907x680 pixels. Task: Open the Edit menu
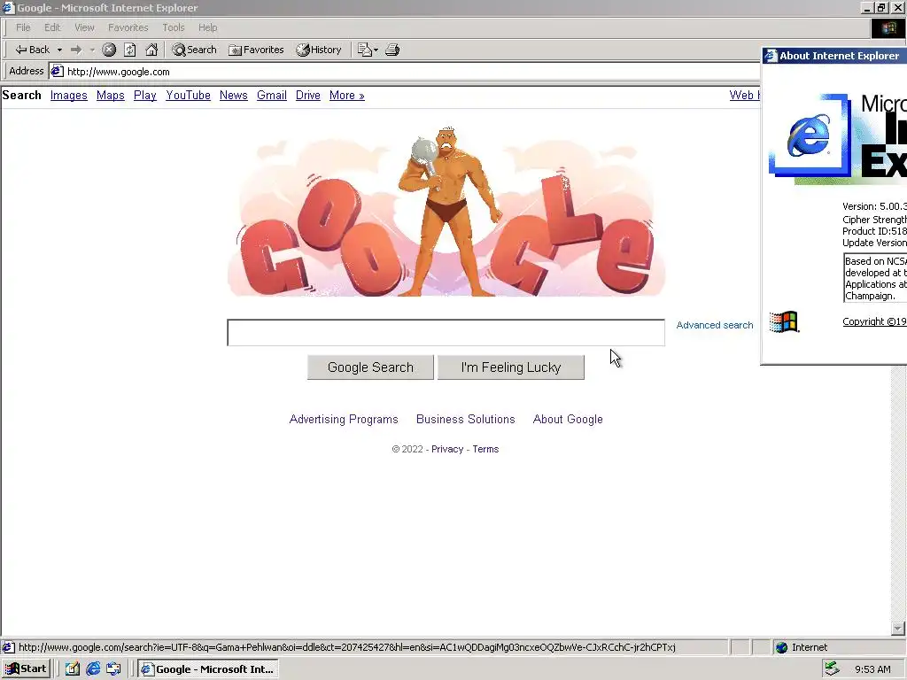pyautogui.click(x=52, y=27)
